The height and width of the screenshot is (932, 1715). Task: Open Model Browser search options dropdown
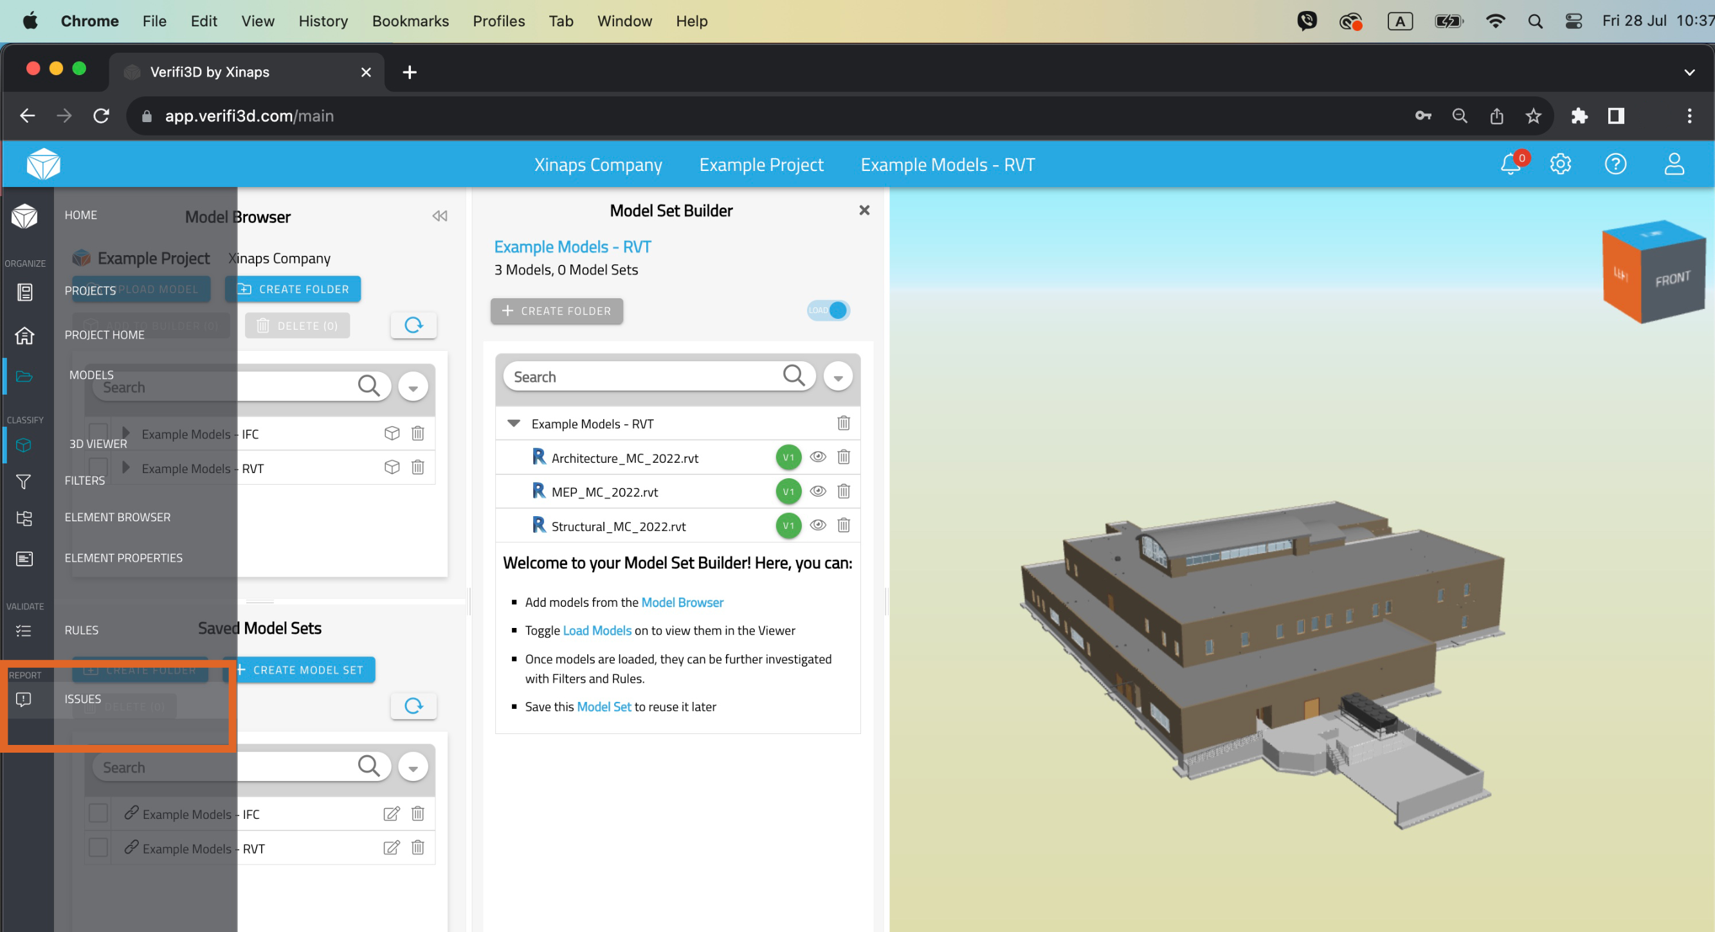click(413, 386)
